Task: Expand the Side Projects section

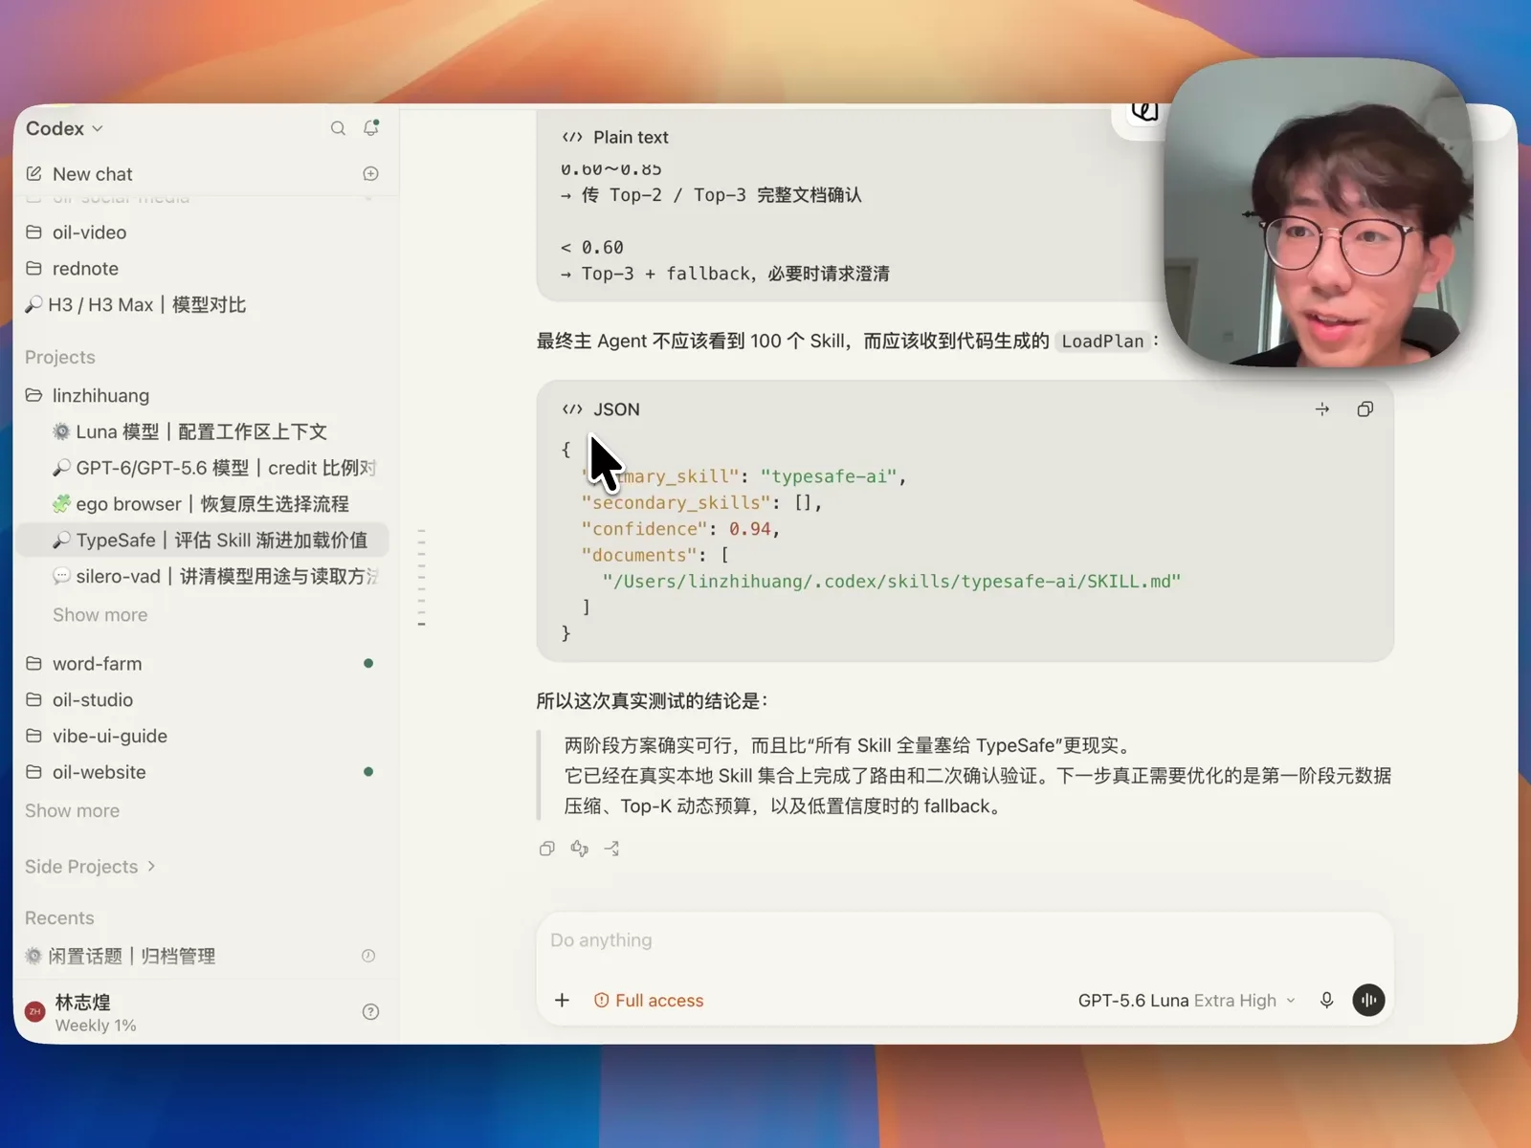Action: tap(90, 867)
